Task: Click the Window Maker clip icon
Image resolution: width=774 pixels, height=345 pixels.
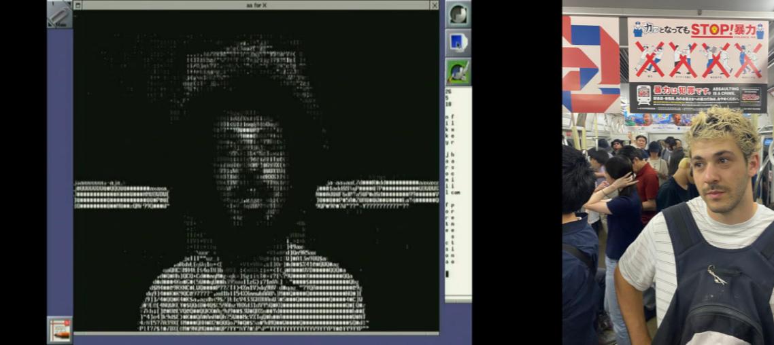Action: pos(60,14)
